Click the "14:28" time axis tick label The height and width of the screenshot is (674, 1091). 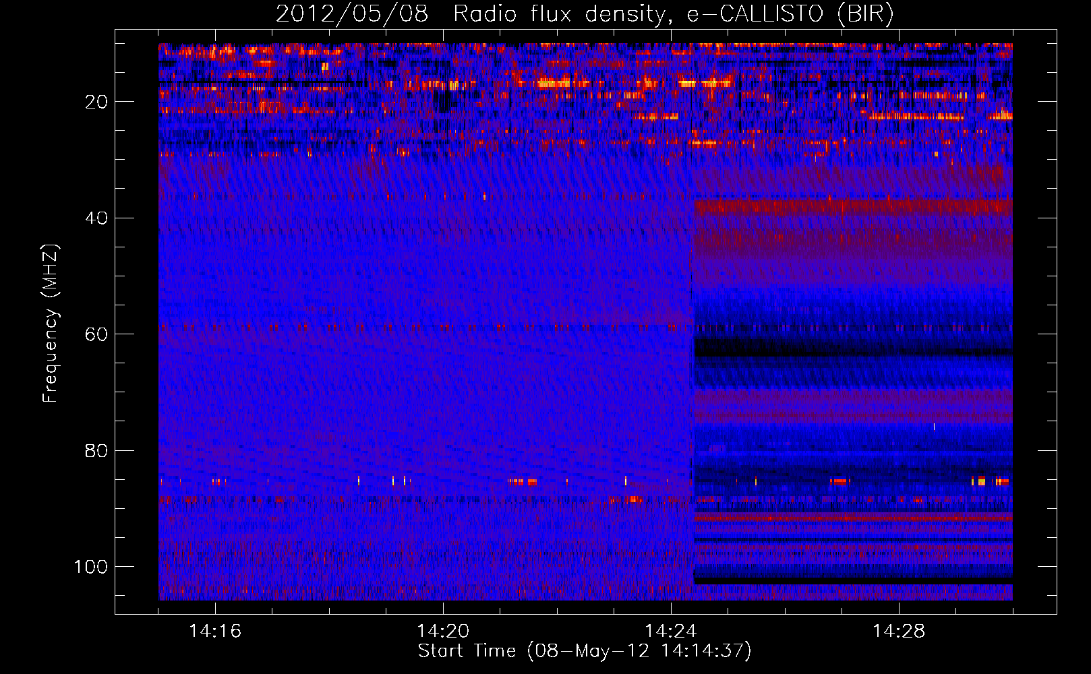(x=899, y=632)
